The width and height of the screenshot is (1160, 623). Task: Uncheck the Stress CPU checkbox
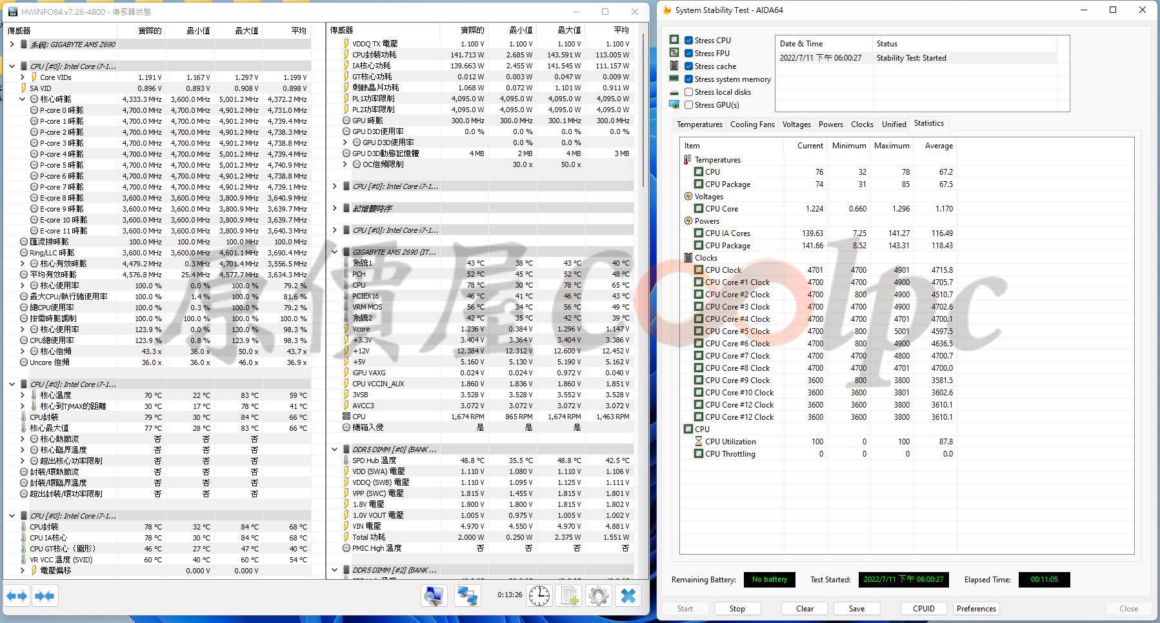688,40
